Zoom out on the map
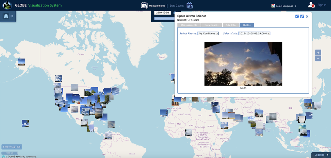This screenshot has height=158, width=331. pyautogui.click(x=318, y=59)
